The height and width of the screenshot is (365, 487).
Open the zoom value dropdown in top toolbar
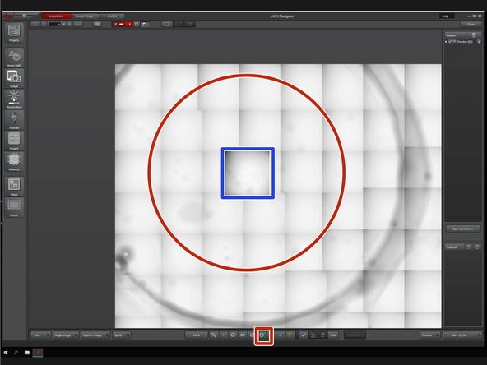[x=64, y=24]
